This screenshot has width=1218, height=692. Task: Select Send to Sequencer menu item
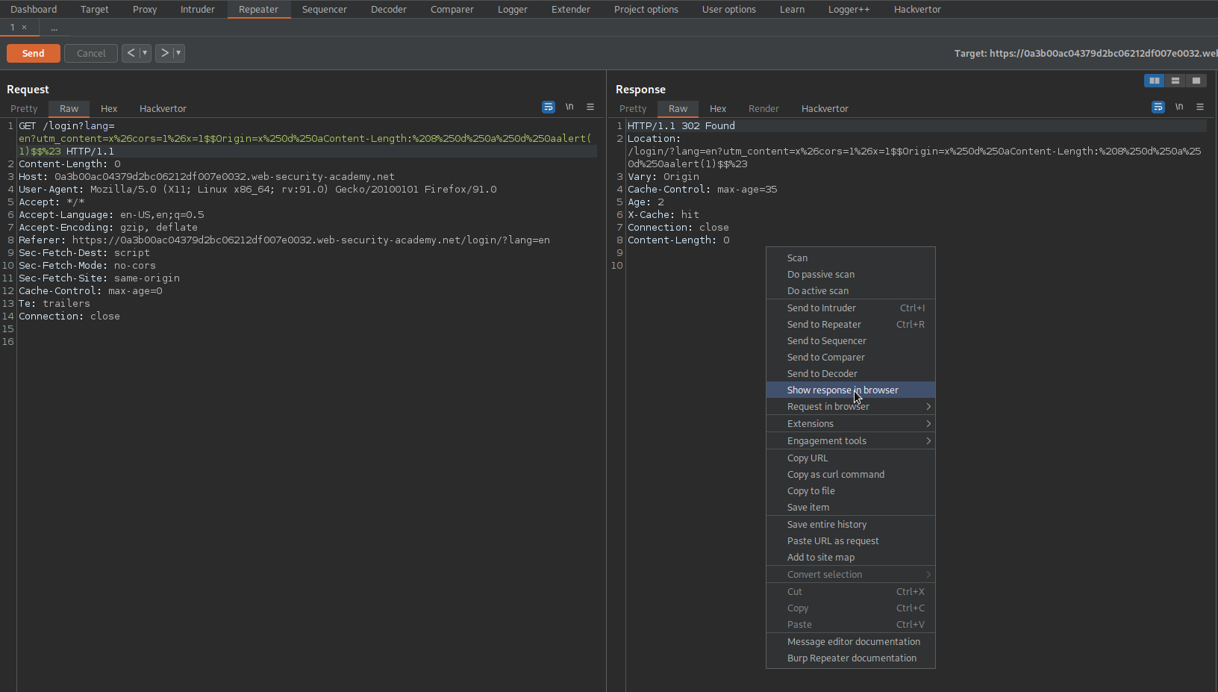tap(851, 341)
